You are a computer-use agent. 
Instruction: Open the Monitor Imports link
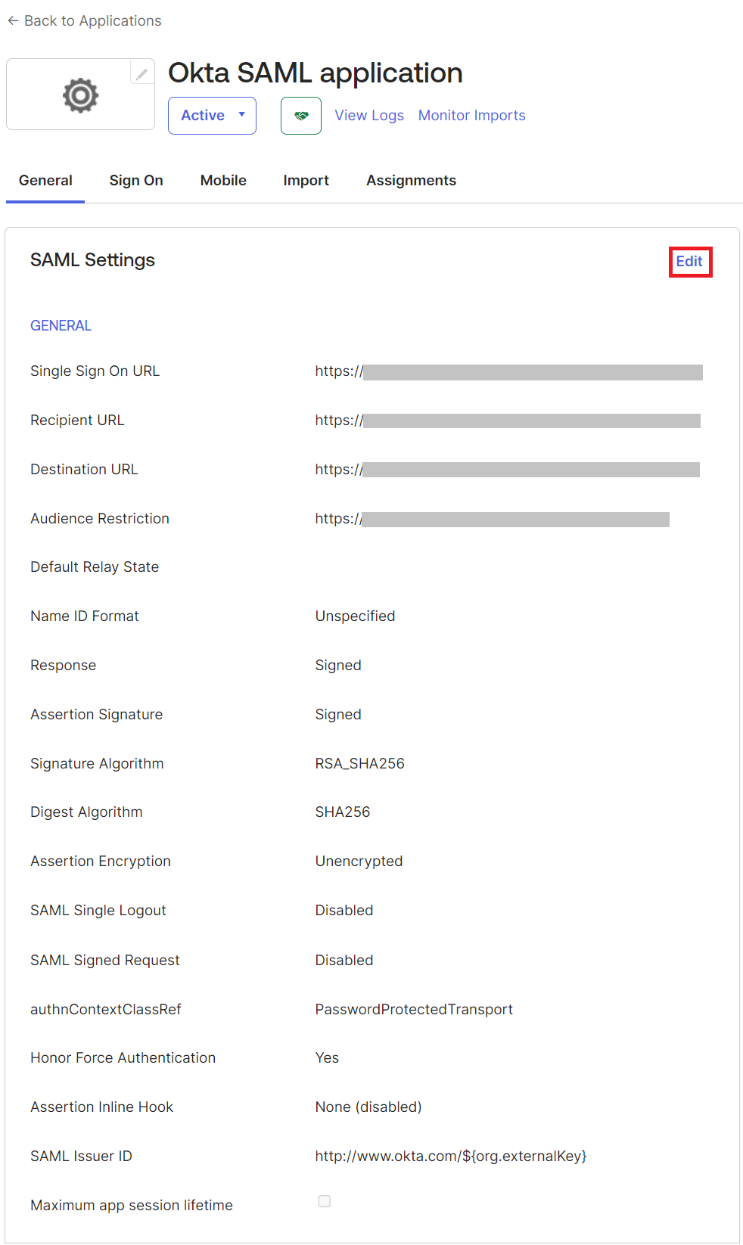click(x=471, y=116)
